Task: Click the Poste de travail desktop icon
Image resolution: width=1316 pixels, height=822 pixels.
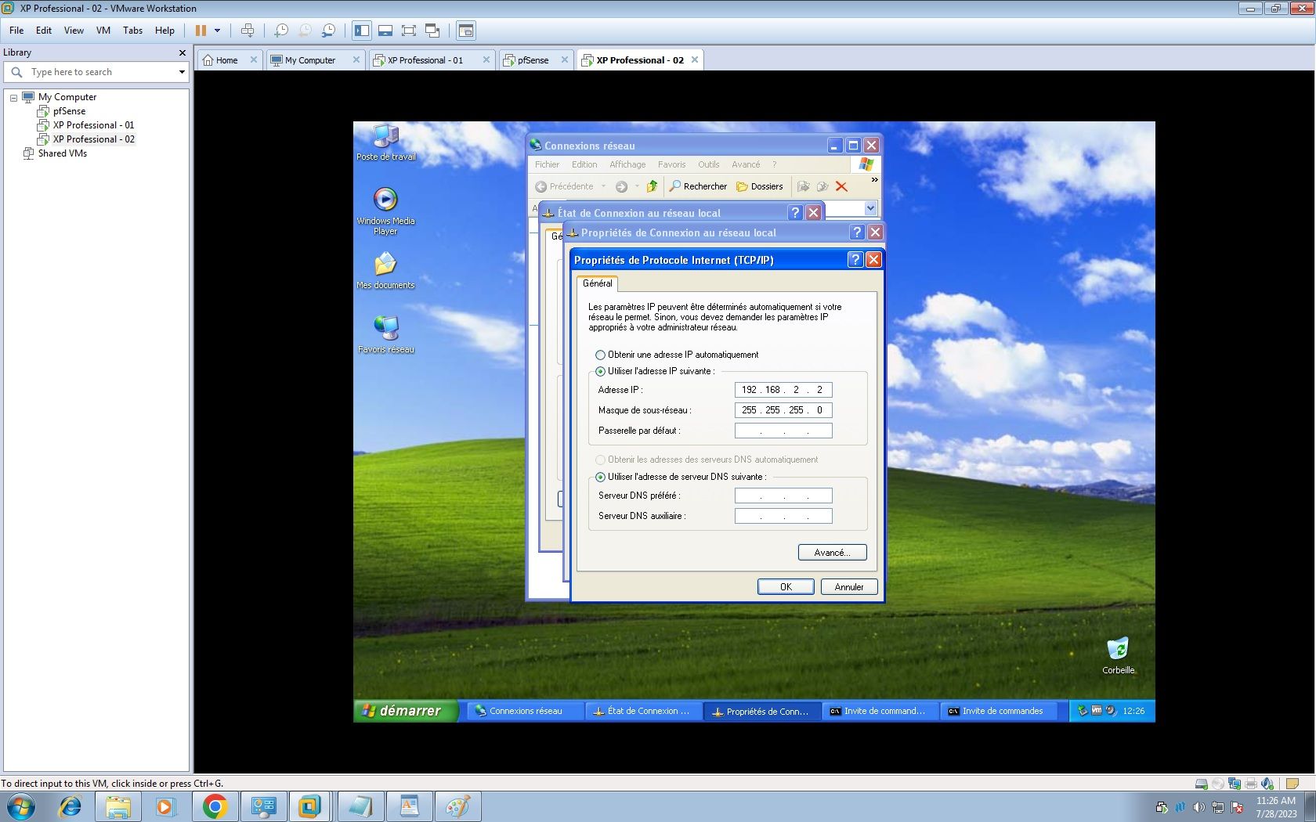Action: [x=386, y=143]
